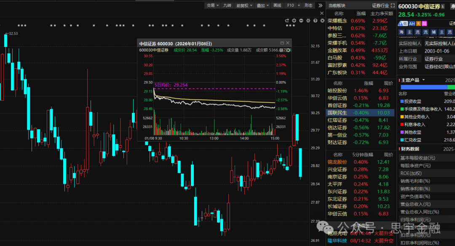Click the chart redo arrow icon
The width and height of the screenshot is (455, 246).
[x=286, y=20]
